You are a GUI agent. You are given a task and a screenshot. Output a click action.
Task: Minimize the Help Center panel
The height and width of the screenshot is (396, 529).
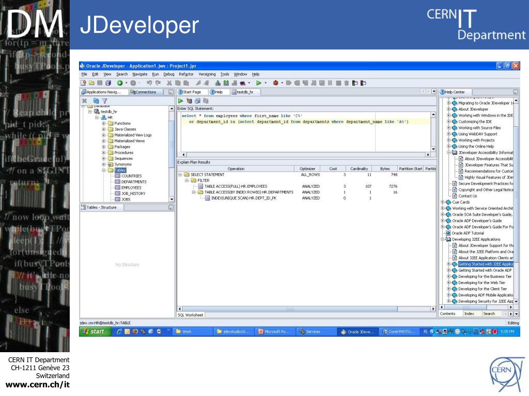point(515,92)
